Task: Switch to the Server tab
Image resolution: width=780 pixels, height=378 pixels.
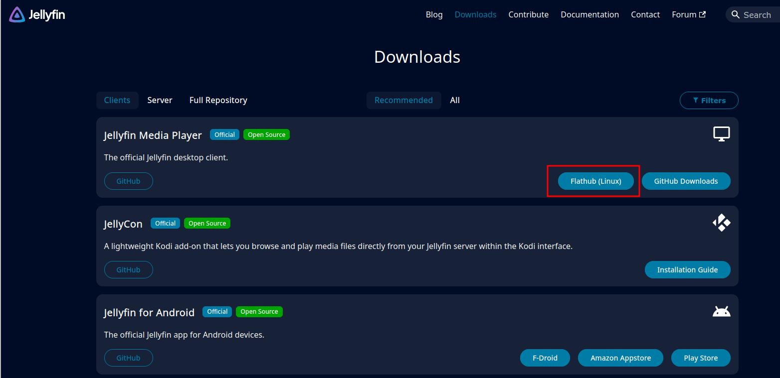Action: 160,100
